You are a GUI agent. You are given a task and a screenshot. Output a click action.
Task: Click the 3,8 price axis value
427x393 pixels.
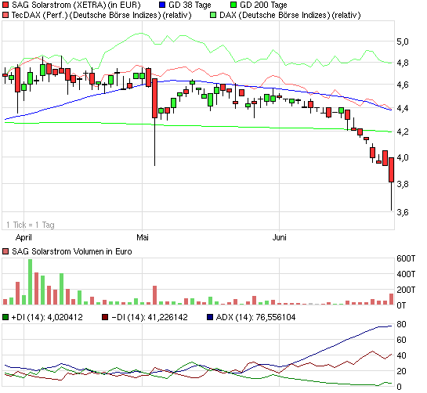pos(403,184)
